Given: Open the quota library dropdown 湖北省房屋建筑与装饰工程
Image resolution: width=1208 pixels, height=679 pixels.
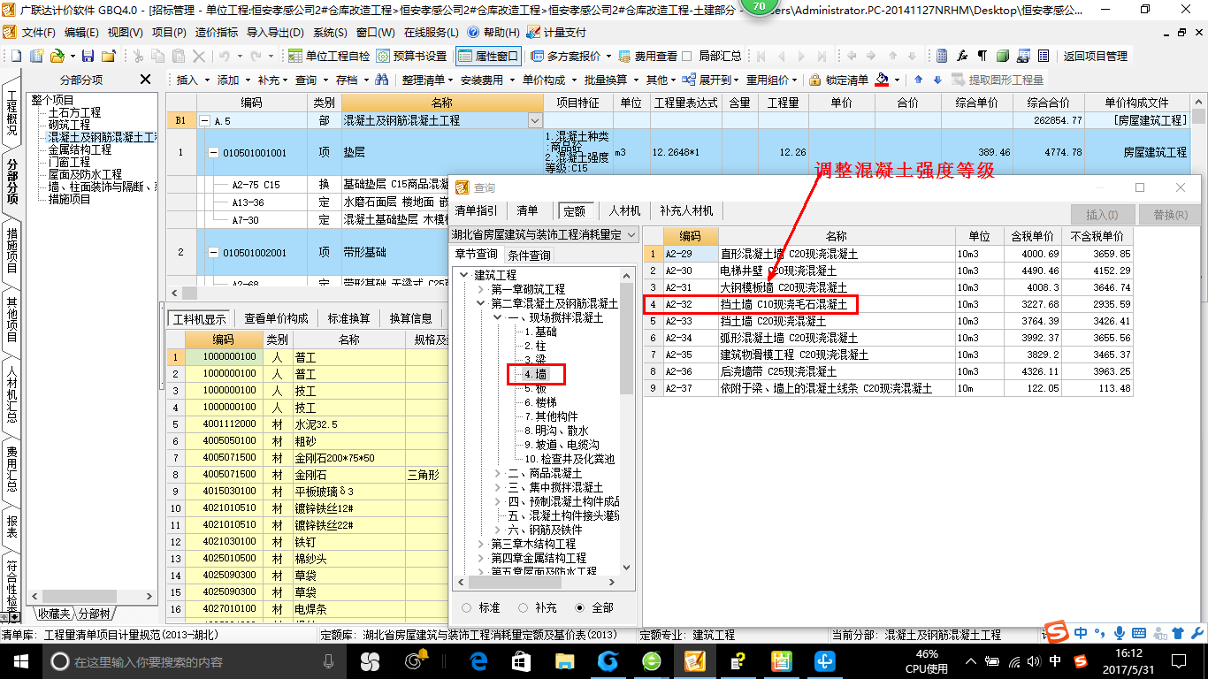Looking at the screenshot, I should point(544,234).
